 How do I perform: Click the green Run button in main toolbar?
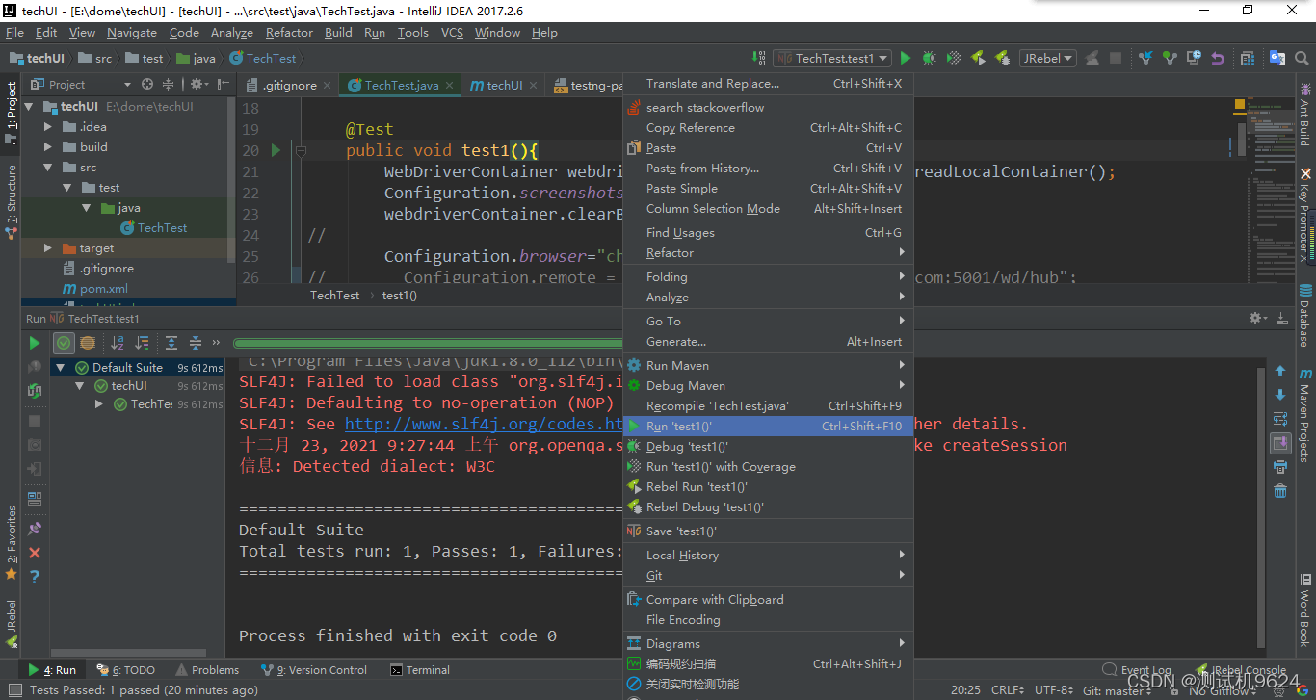coord(905,59)
